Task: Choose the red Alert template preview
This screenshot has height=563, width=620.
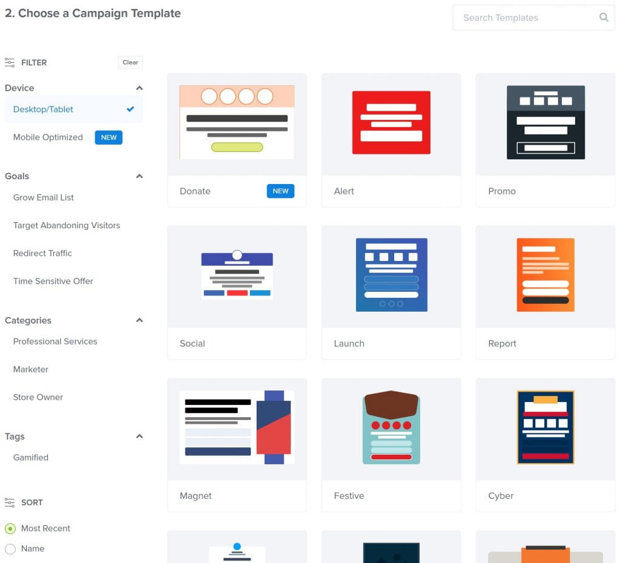Action: point(391,123)
